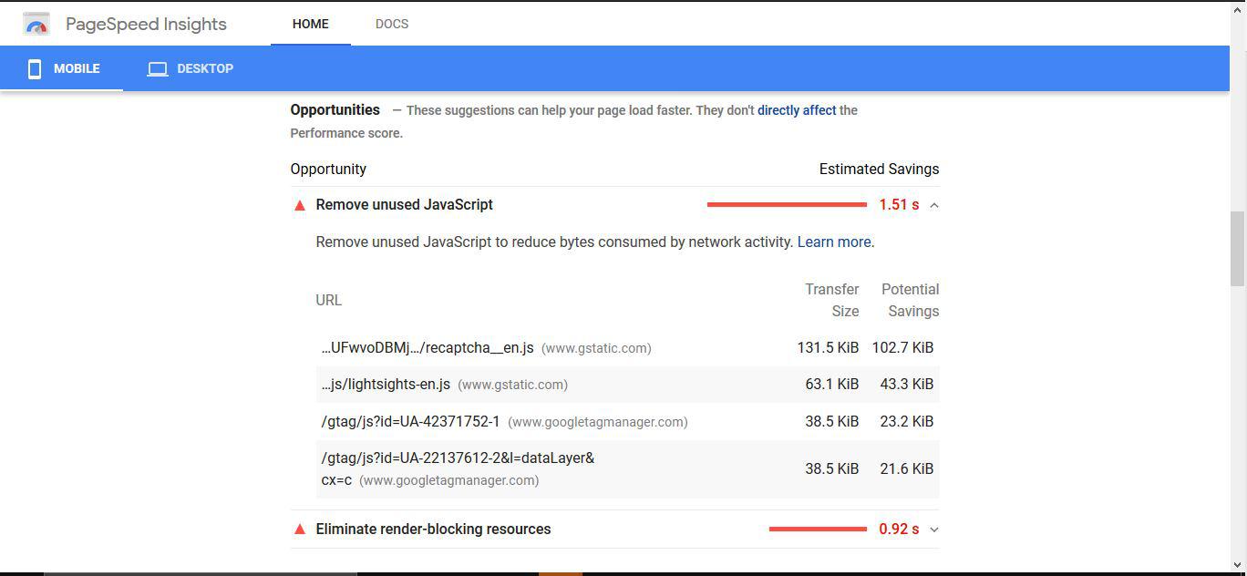
Task: Click the mobile phone icon
Action: (35, 68)
